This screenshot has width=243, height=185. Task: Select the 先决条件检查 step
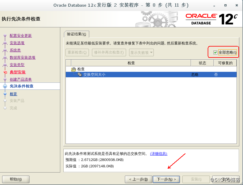click(x=22, y=86)
